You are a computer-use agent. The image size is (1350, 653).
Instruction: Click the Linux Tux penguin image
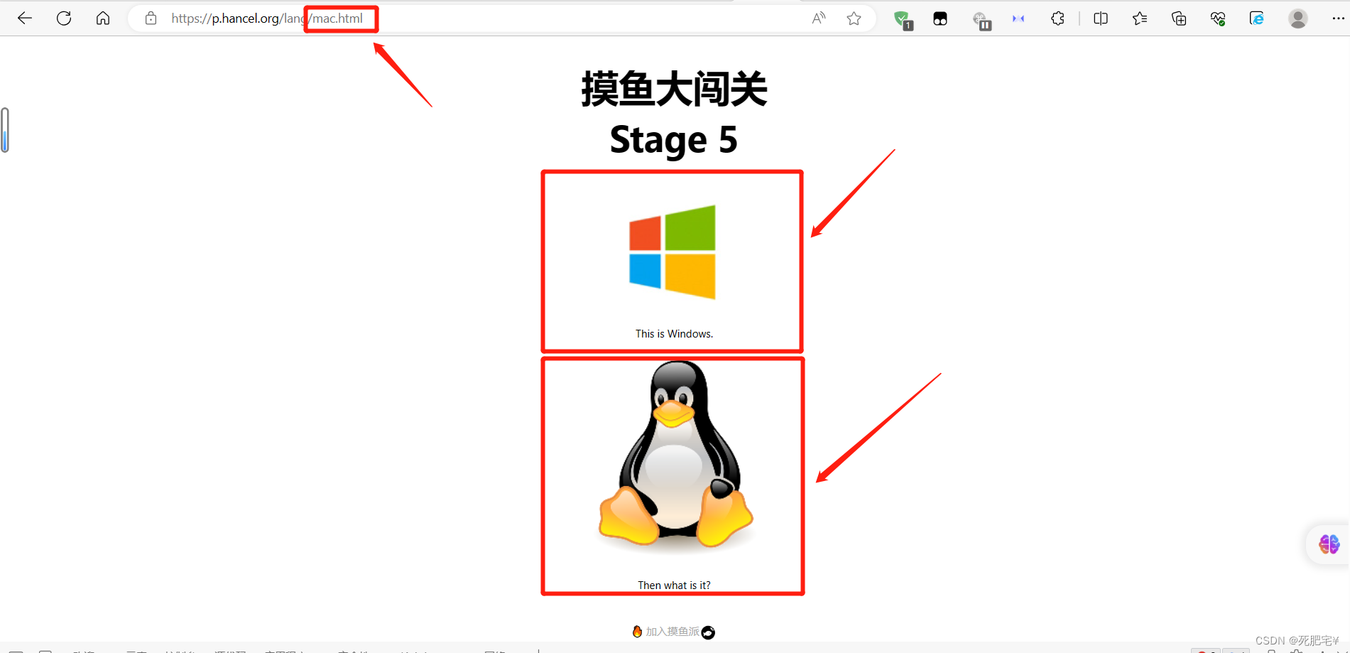675,456
